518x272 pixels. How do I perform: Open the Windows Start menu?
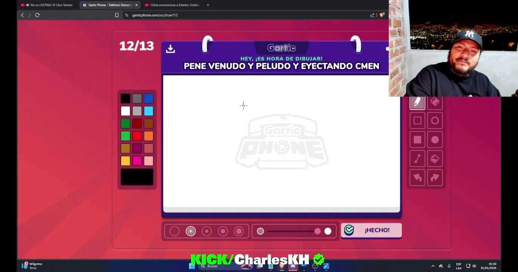192,266
